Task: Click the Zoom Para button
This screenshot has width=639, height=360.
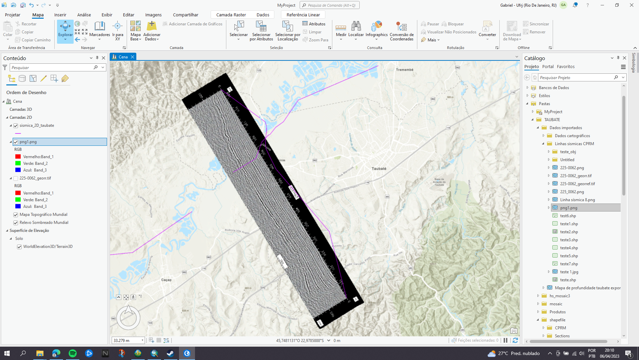Action: tap(316, 40)
